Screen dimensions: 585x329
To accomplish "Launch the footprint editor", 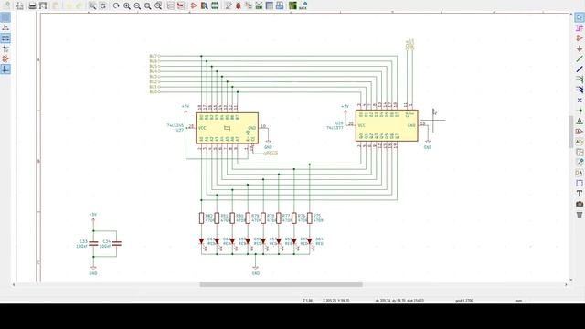I will pos(215,5).
